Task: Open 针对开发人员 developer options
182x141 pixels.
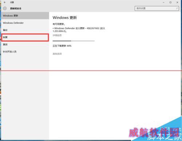Action: pos(25,52)
